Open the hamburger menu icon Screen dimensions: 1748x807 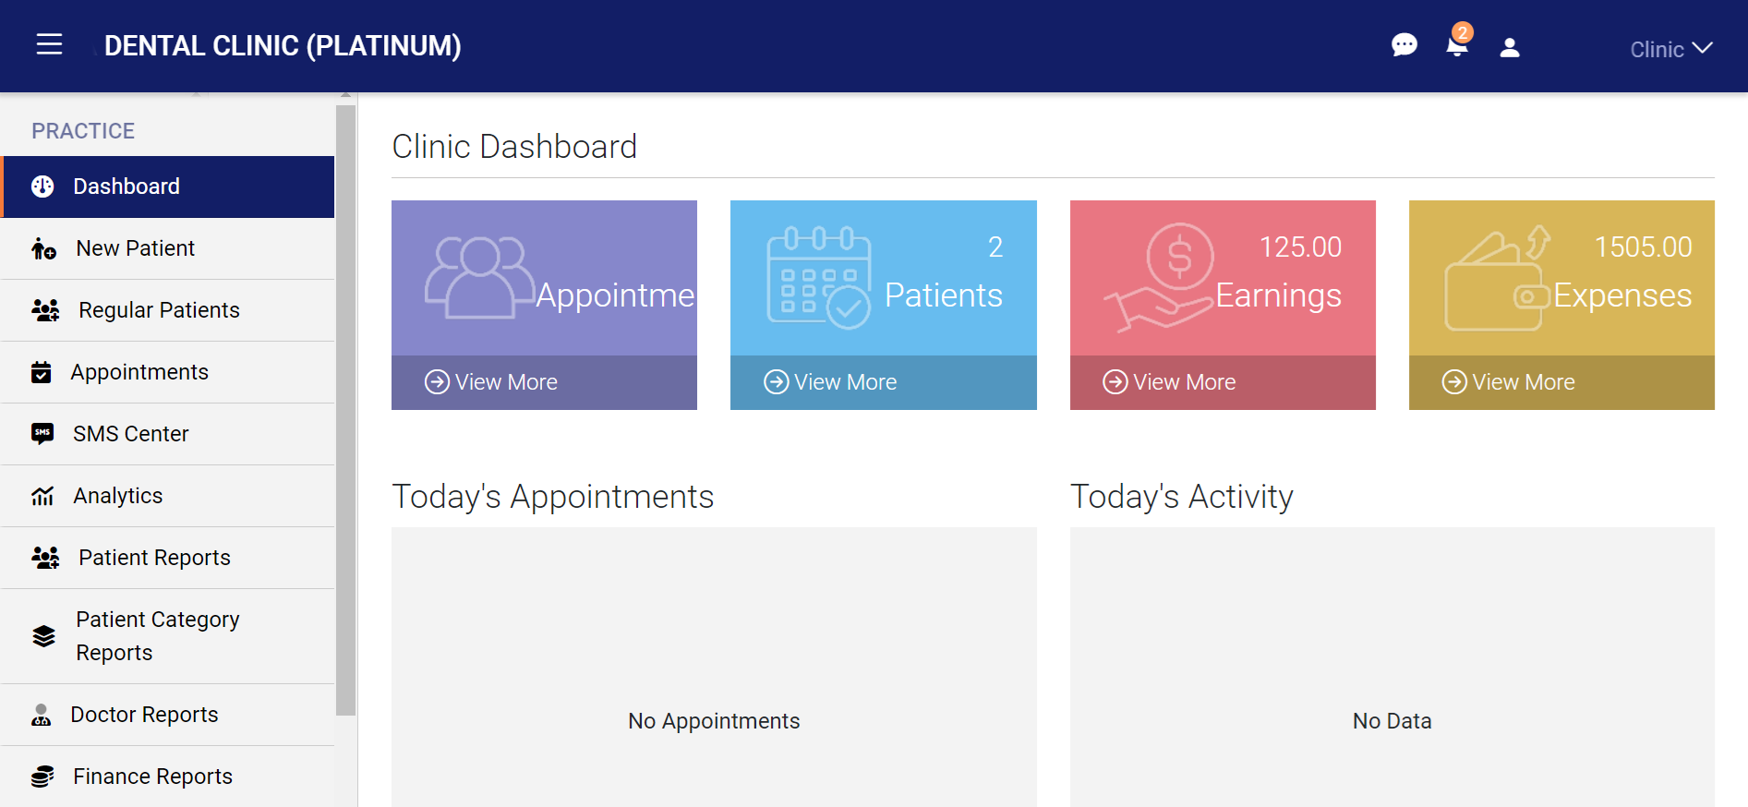(49, 44)
